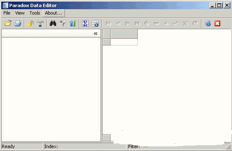Close the Paradox Data Editor window
The width and height of the screenshot is (232, 151).
227,5
